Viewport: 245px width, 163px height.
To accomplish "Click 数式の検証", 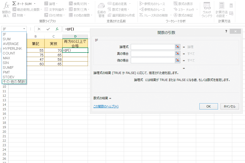I will [183, 15].
